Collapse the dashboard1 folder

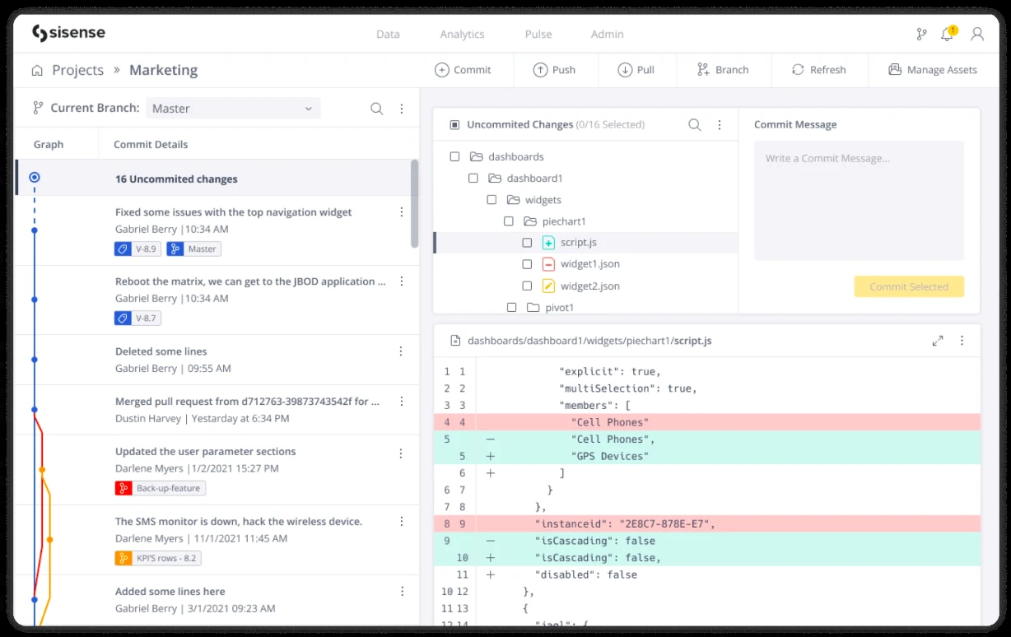494,179
